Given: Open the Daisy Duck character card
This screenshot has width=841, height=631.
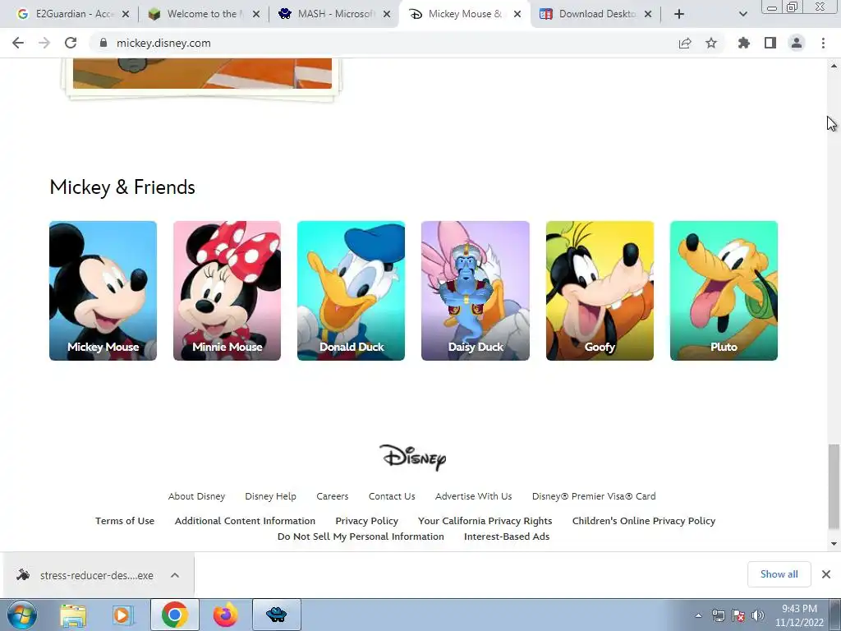Looking at the screenshot, I should [476, 290].
